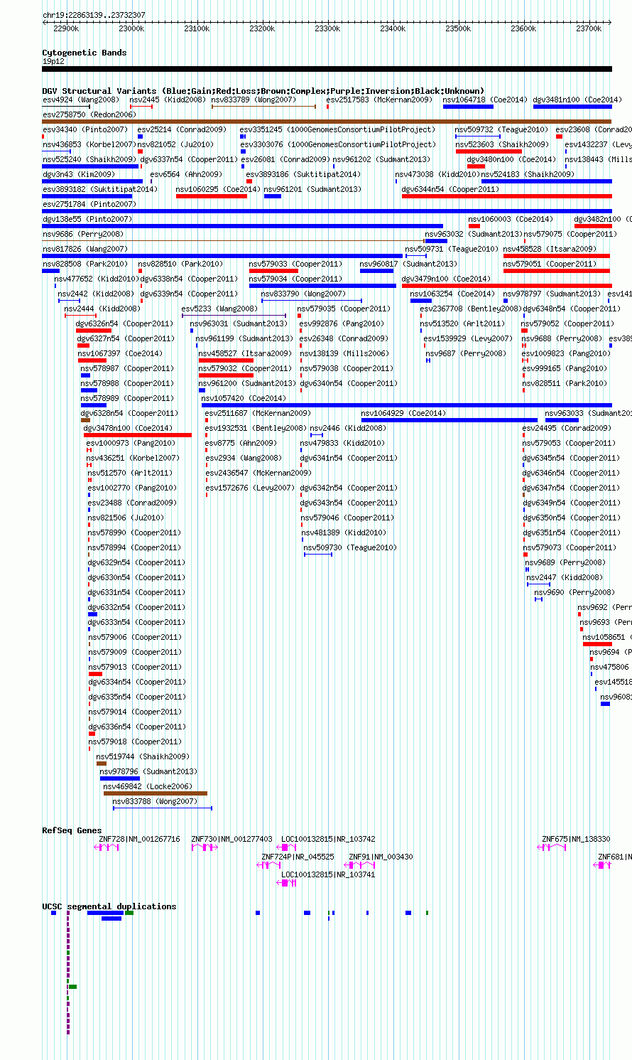This screenshot has height=1060, width=632.
Task: Click variant nsv519744 (Shaikh2009) label
Action: 143,756
